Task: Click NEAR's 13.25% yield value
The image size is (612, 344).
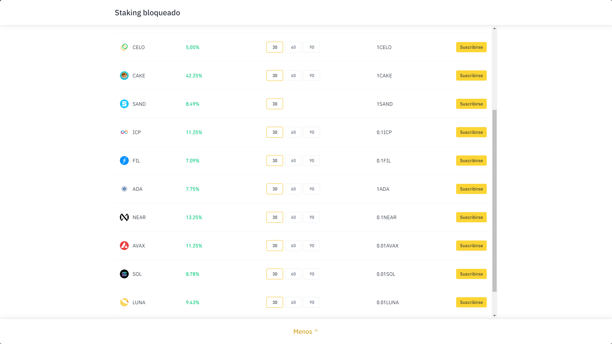Action: point(194,217)
